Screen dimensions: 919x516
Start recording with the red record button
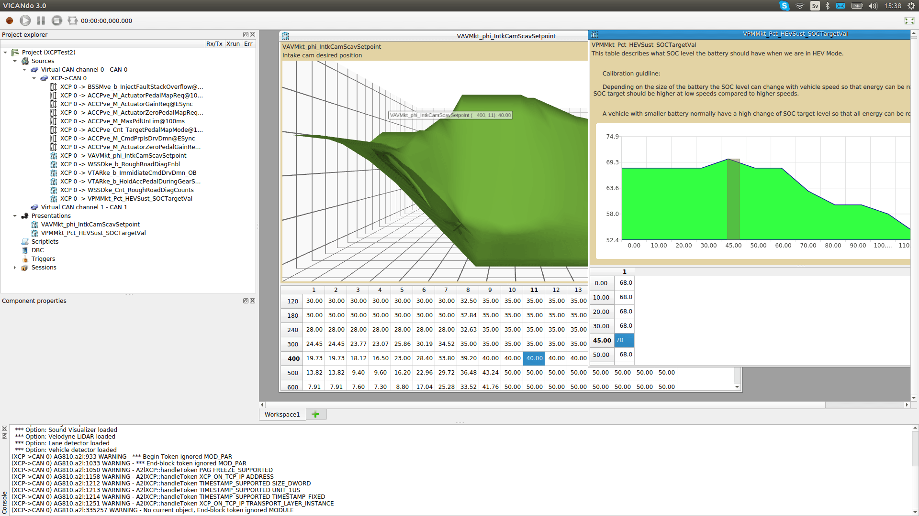10,21
